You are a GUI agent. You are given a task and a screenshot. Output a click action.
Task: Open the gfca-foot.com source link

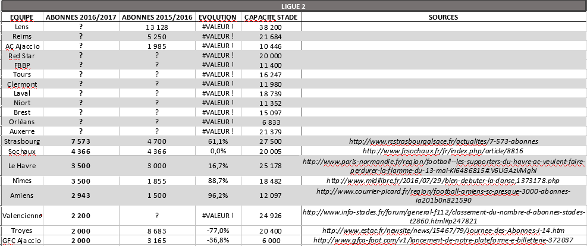[443, 240]
